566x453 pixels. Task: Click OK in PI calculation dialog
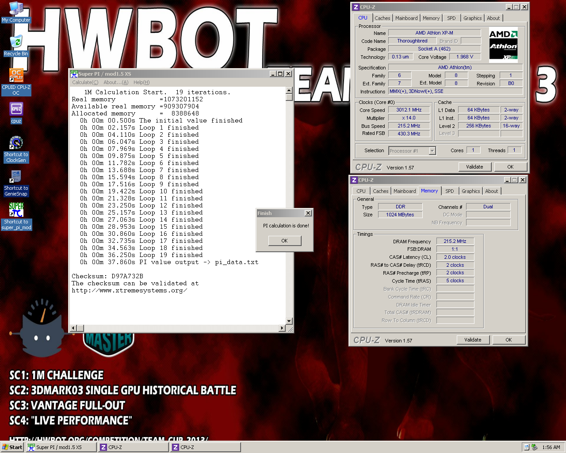pyautogui.click(x=284, y=241)
